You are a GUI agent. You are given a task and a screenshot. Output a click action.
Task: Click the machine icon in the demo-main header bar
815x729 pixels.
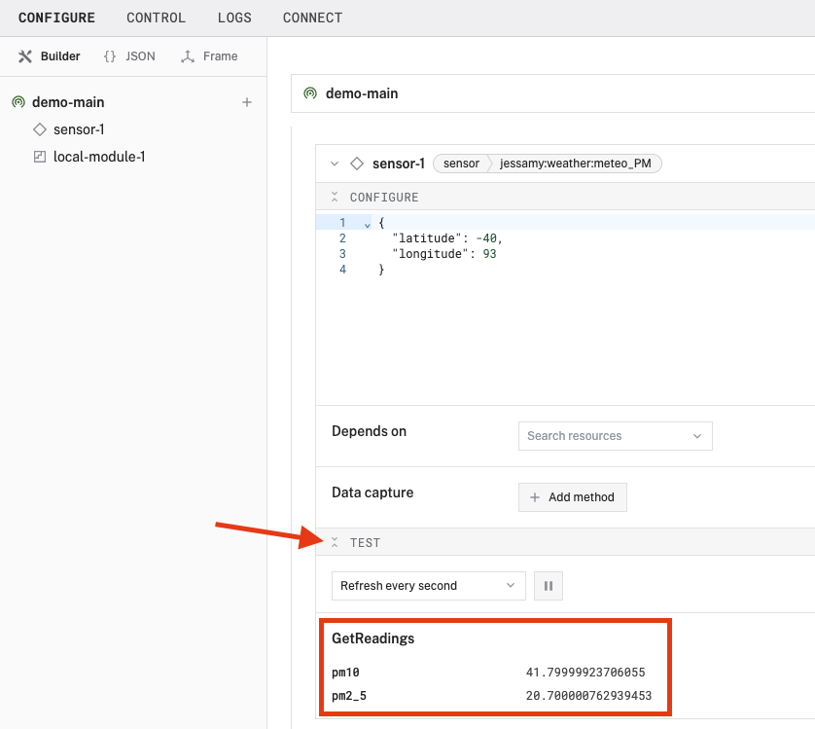coord(310,94)
